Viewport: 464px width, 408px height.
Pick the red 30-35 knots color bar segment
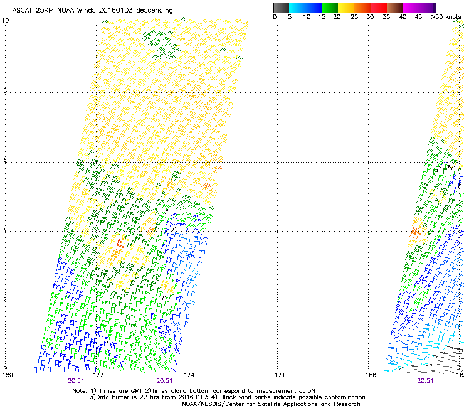(379, 8)
